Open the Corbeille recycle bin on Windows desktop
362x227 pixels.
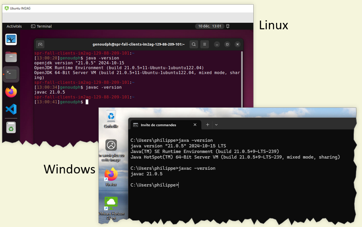(111, 118)
